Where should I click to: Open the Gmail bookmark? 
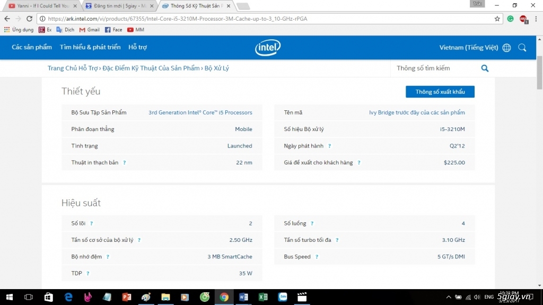point(89,30)
